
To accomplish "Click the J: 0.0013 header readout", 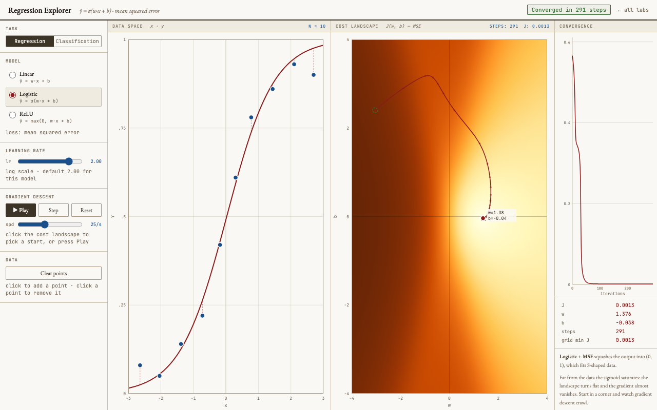I will pos(536,26).
